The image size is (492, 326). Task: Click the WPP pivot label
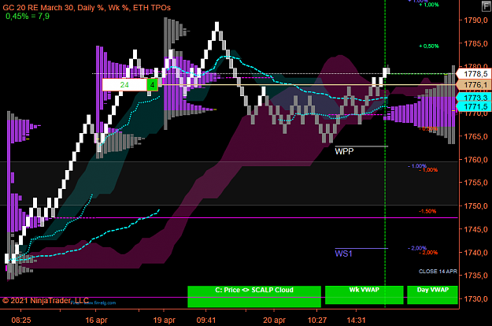pos(344,151)
